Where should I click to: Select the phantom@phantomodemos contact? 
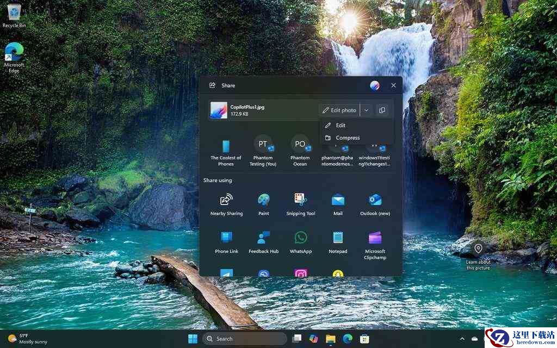pyautogui.click(x=337, y=156)
